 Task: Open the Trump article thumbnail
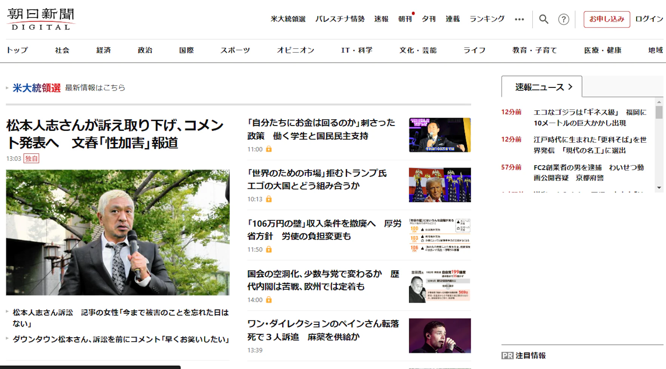(440, 185)
